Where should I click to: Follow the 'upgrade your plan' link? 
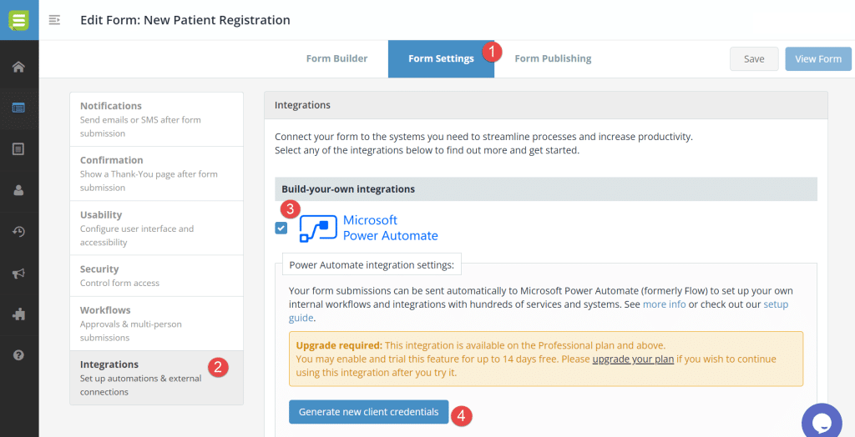click(632, 359)
